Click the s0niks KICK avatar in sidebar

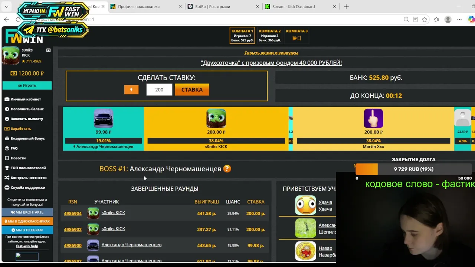pyautogui.click(x=11, y=56)
